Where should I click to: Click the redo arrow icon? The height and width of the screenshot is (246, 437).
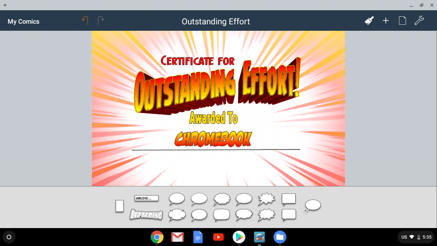click(101, 20)
